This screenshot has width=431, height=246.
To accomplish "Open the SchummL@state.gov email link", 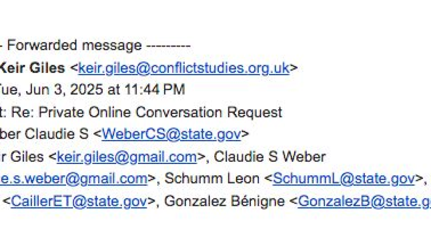I will point(344,179).
